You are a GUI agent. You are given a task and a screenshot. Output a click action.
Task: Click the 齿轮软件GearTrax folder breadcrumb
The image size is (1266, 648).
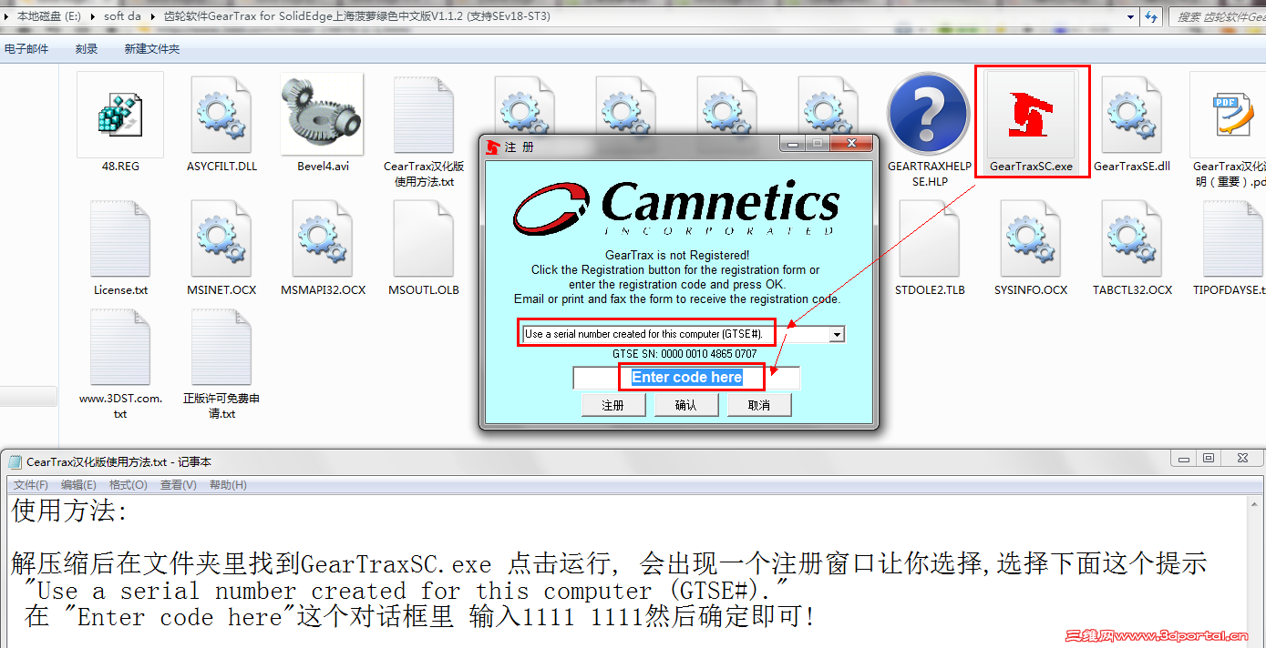click(356, 16)
